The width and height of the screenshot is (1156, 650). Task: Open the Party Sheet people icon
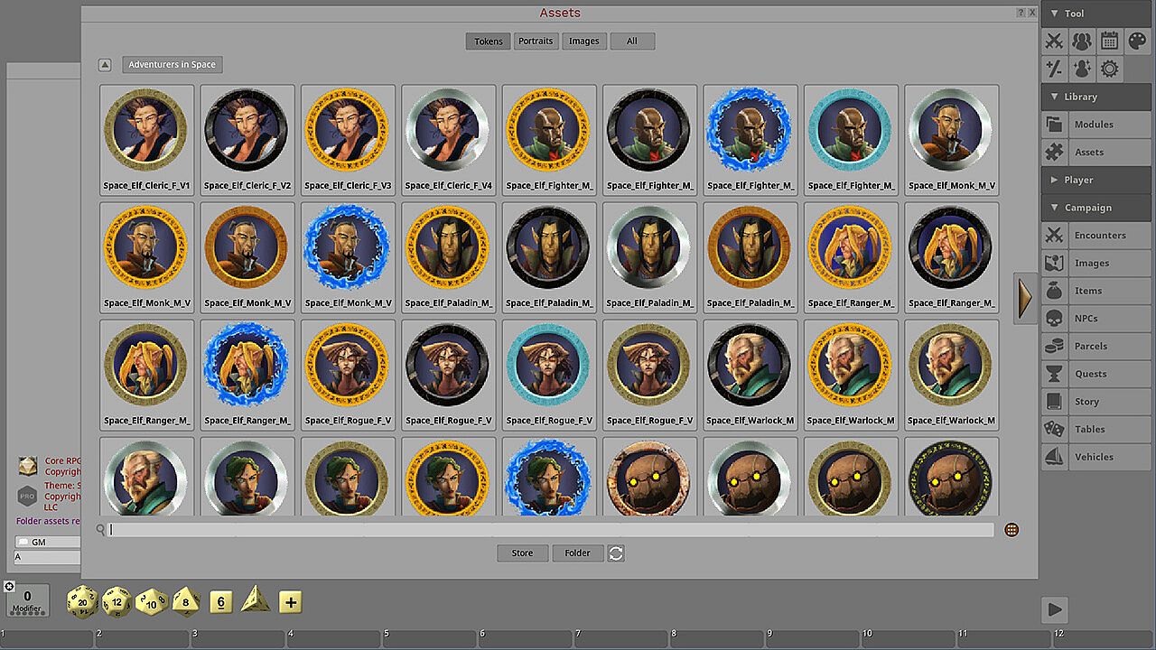point(1082,41)
